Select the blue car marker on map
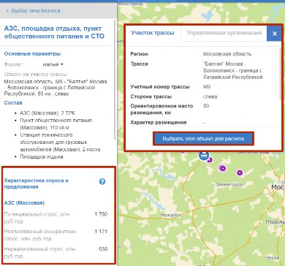This screenshot has width=285, height=266. click(203, 155)
